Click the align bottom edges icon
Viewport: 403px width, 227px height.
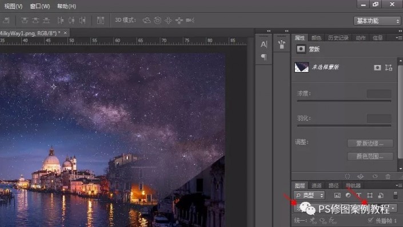[6, 20]
